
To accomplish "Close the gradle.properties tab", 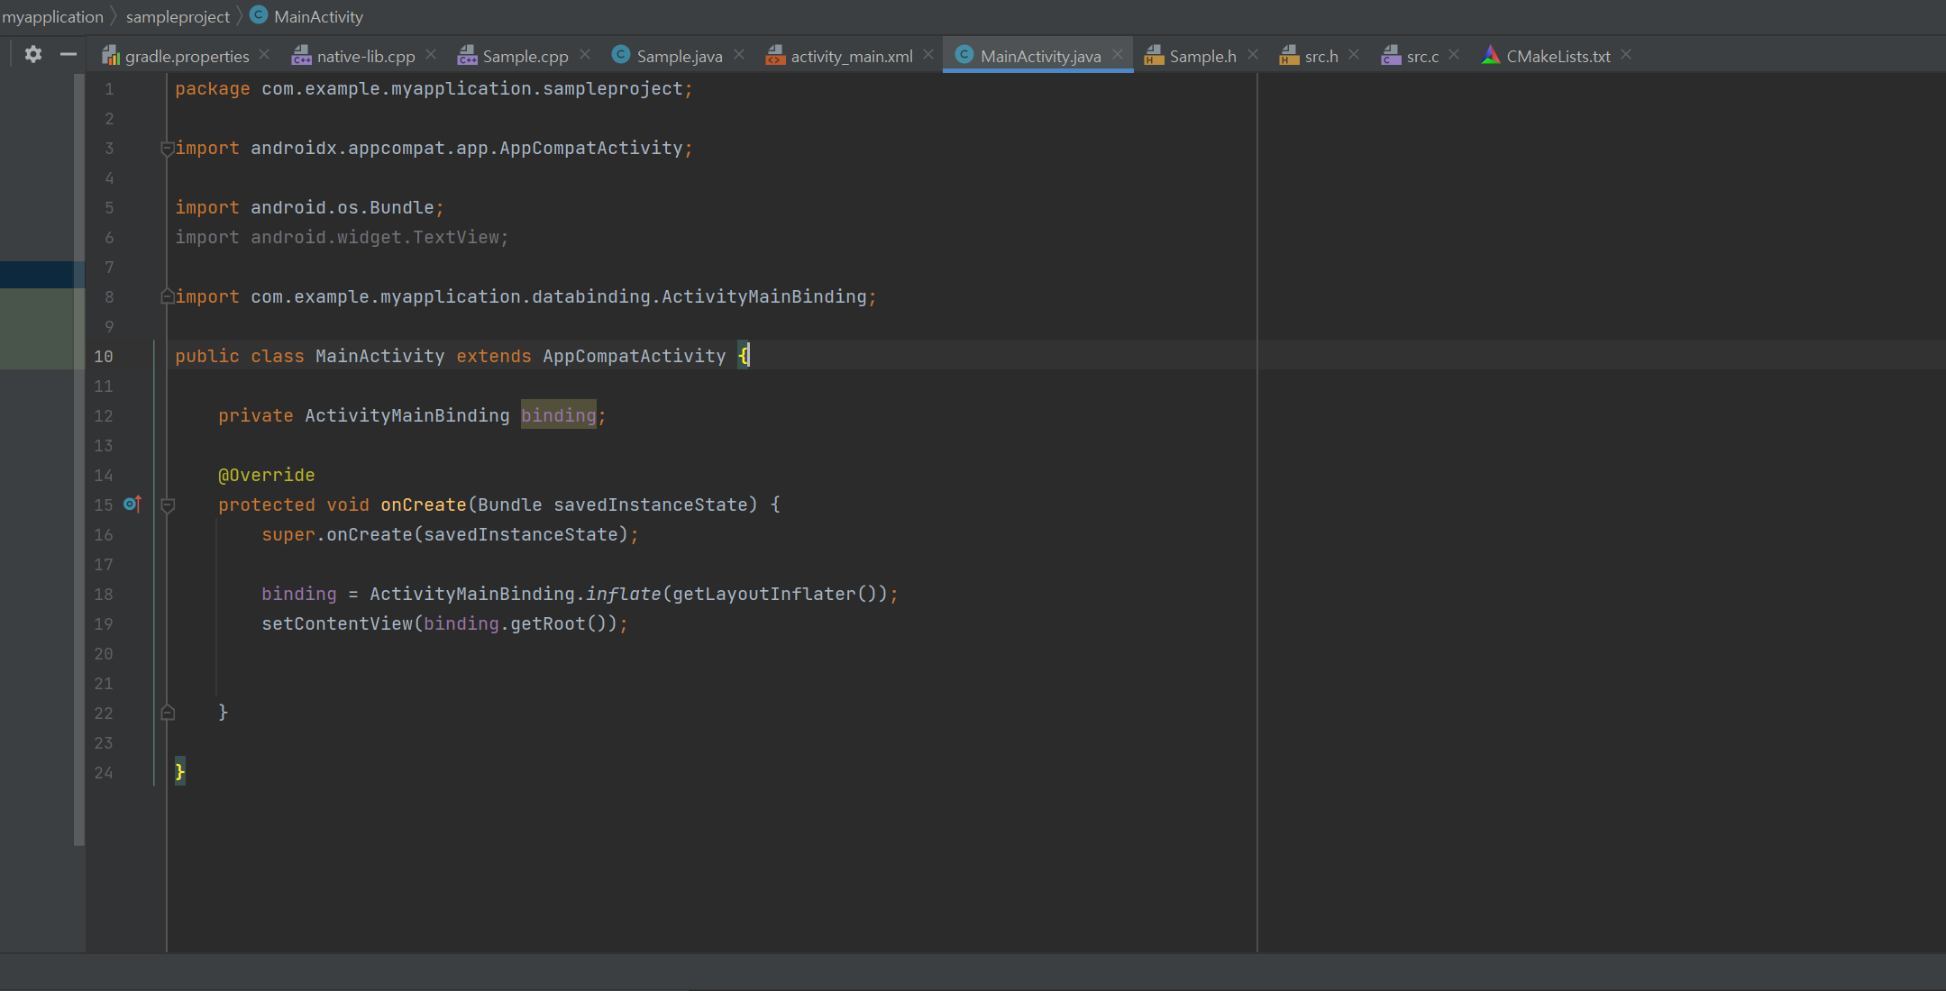I will pos(264,55).
